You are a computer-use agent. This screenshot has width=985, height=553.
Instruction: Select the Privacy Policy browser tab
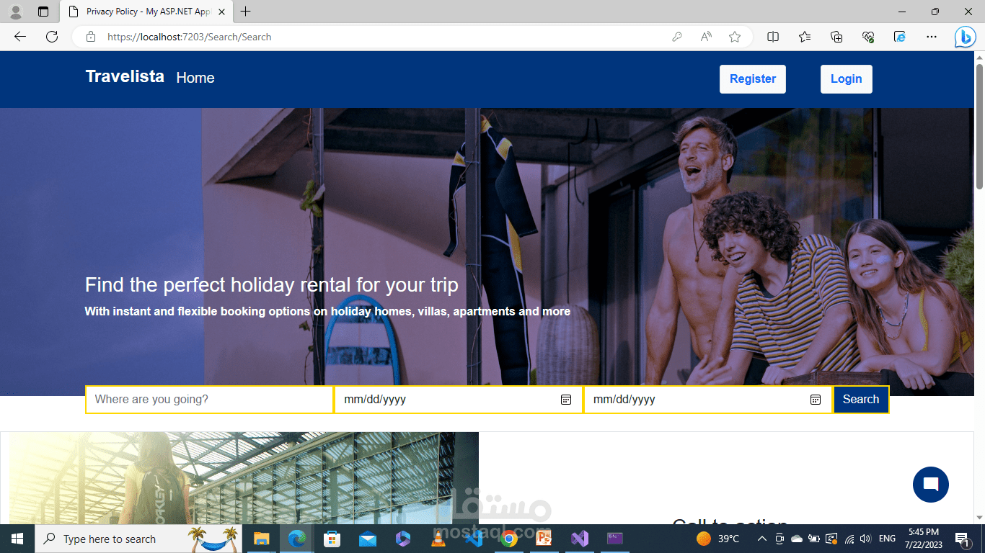(x=147, y=12)
